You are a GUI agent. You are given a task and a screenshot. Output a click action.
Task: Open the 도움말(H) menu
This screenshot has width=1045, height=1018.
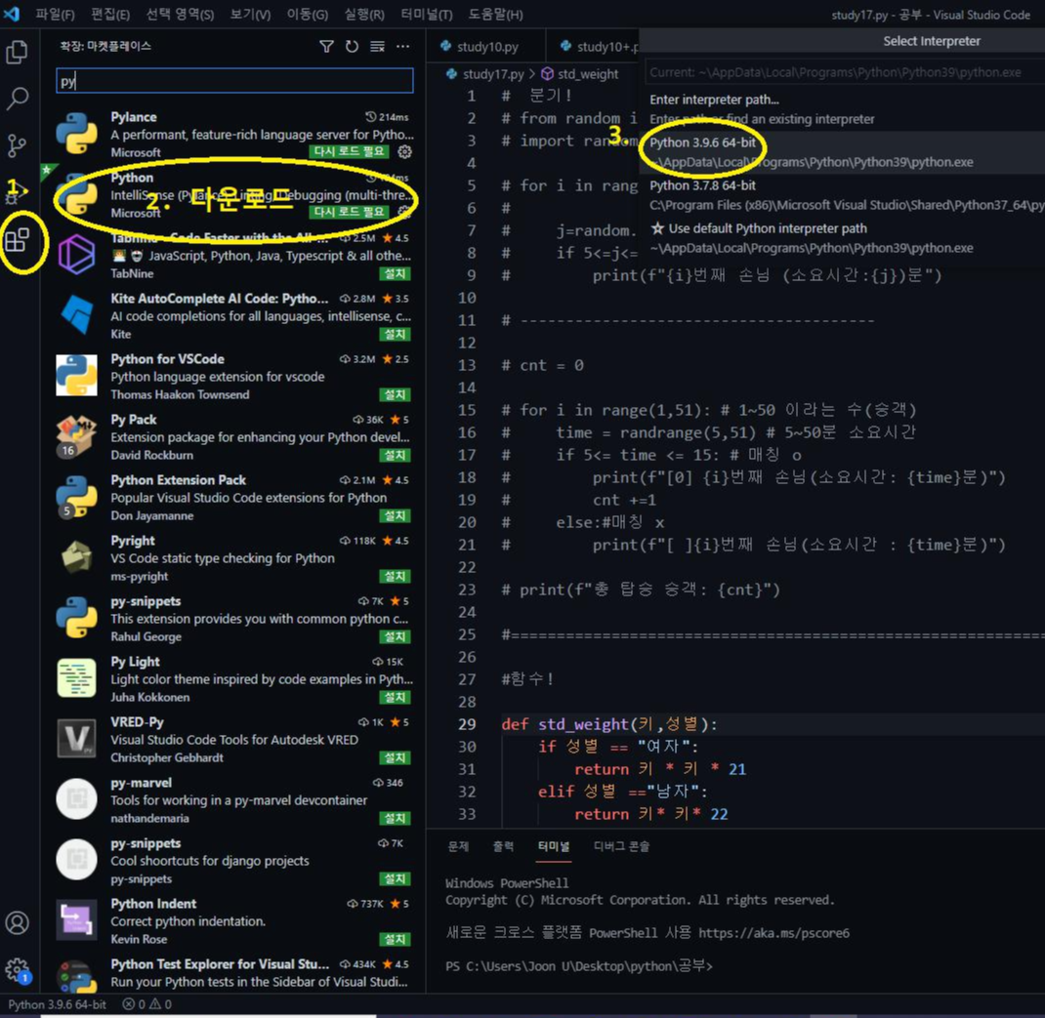(495, 14)
